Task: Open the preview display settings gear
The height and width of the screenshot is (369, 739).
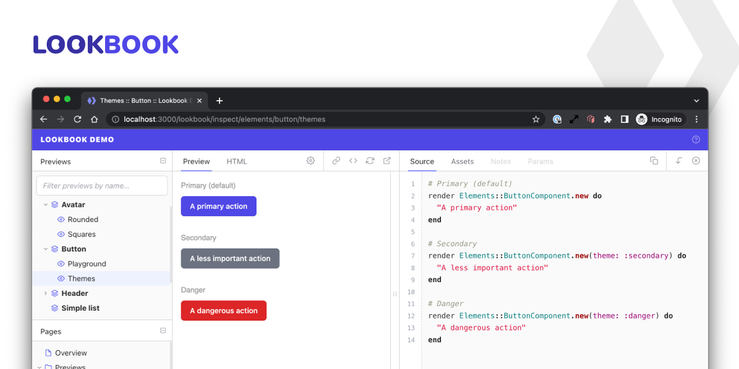Action: [311, 161]
